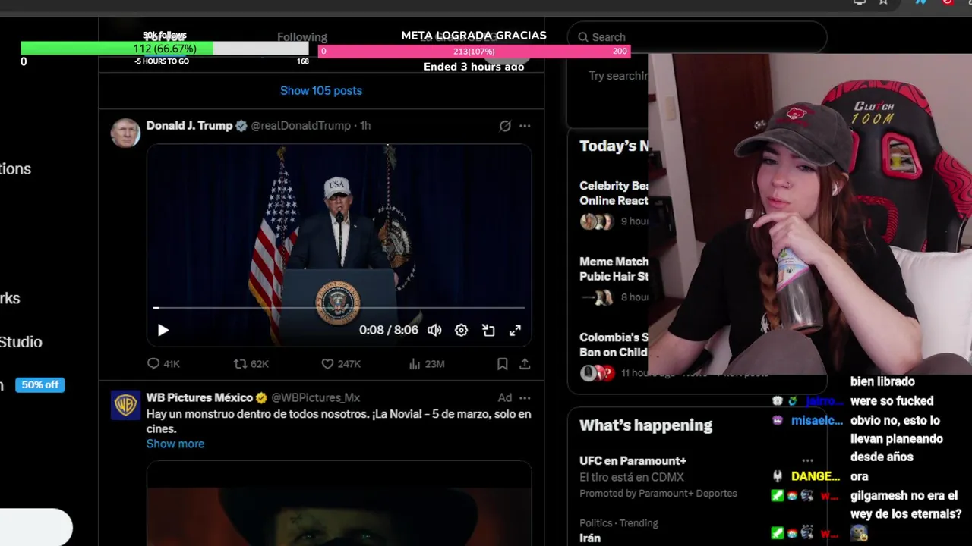Screen dimensions: 972x546
Task: Click the WB Pictures ad video thumbnail
Action: pyautogui.click(x=339, y=504)
